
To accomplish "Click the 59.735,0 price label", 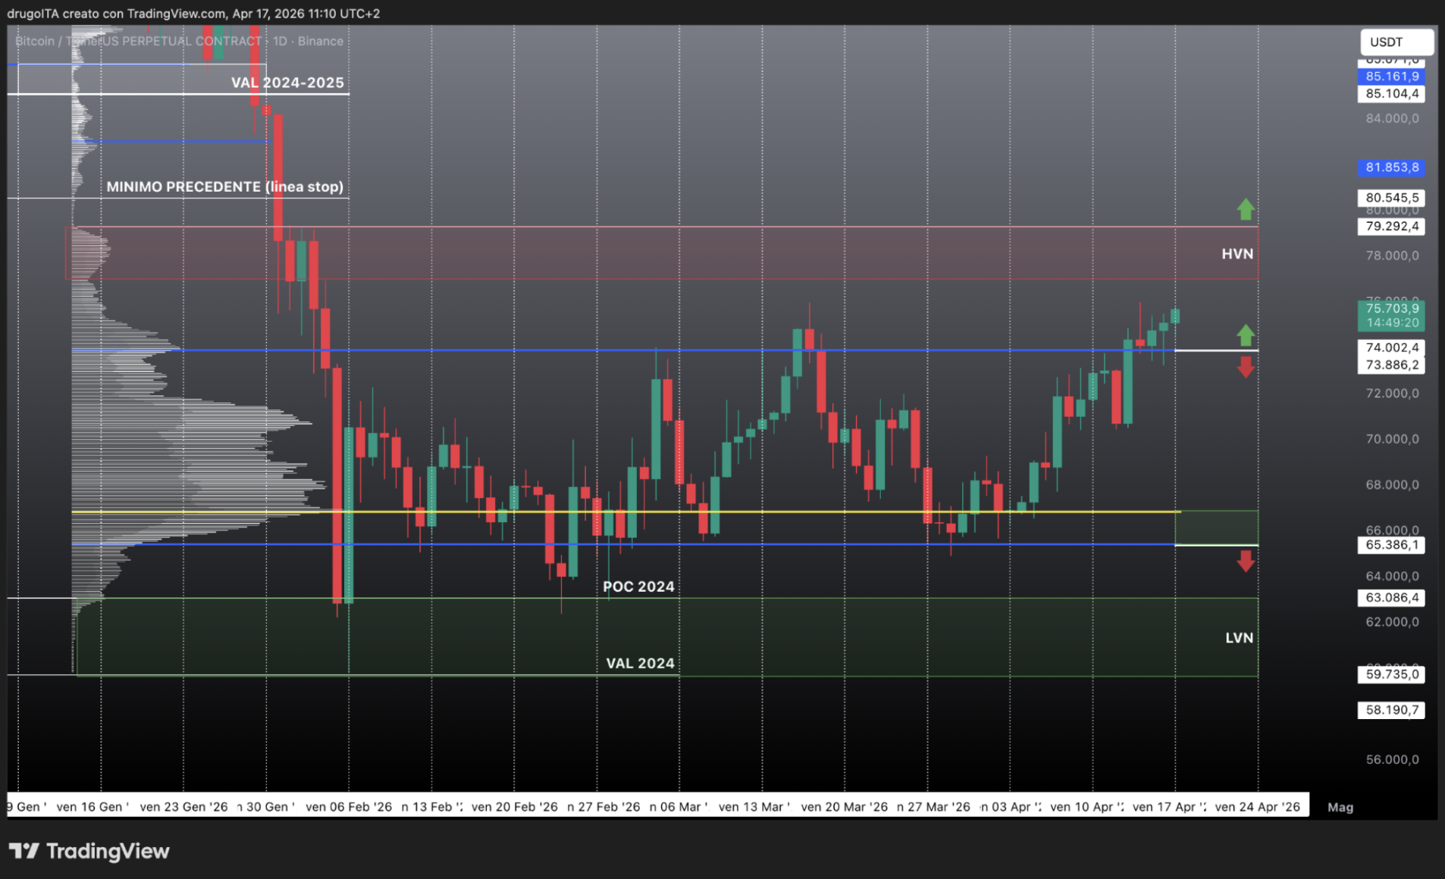I will point(1391,674).
